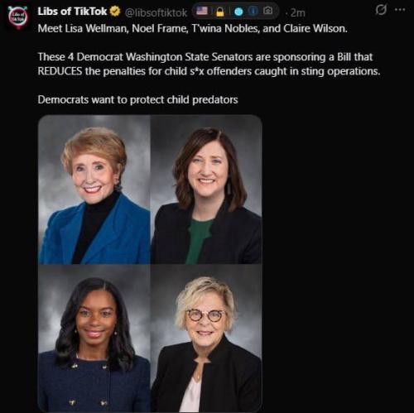
Task: Click the blue globe badge icon
Action: [x=238, y=12]
